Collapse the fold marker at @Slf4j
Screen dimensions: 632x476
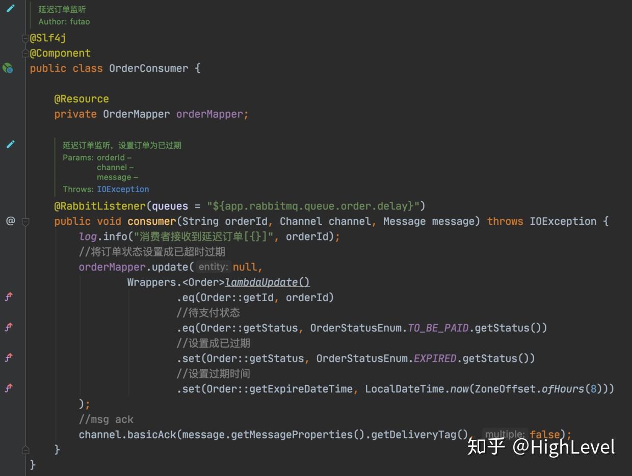click(25, 38)
